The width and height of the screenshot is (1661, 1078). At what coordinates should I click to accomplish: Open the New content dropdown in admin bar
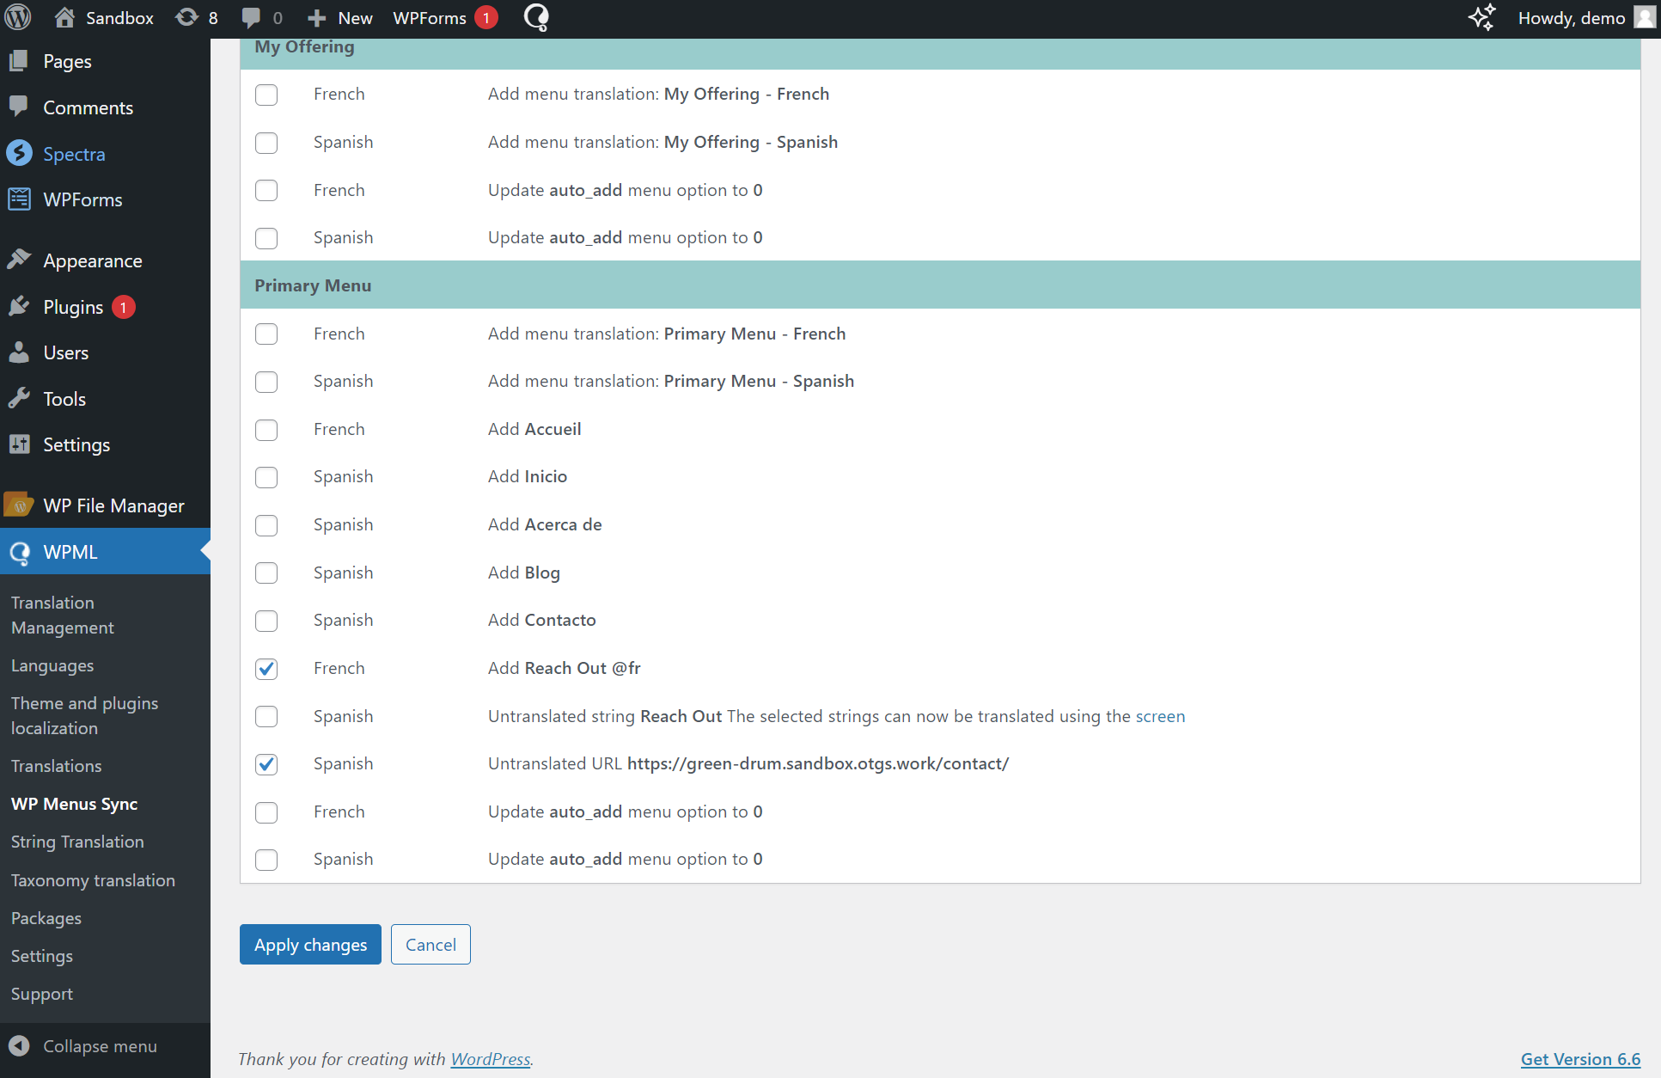[x=340, y=18]
